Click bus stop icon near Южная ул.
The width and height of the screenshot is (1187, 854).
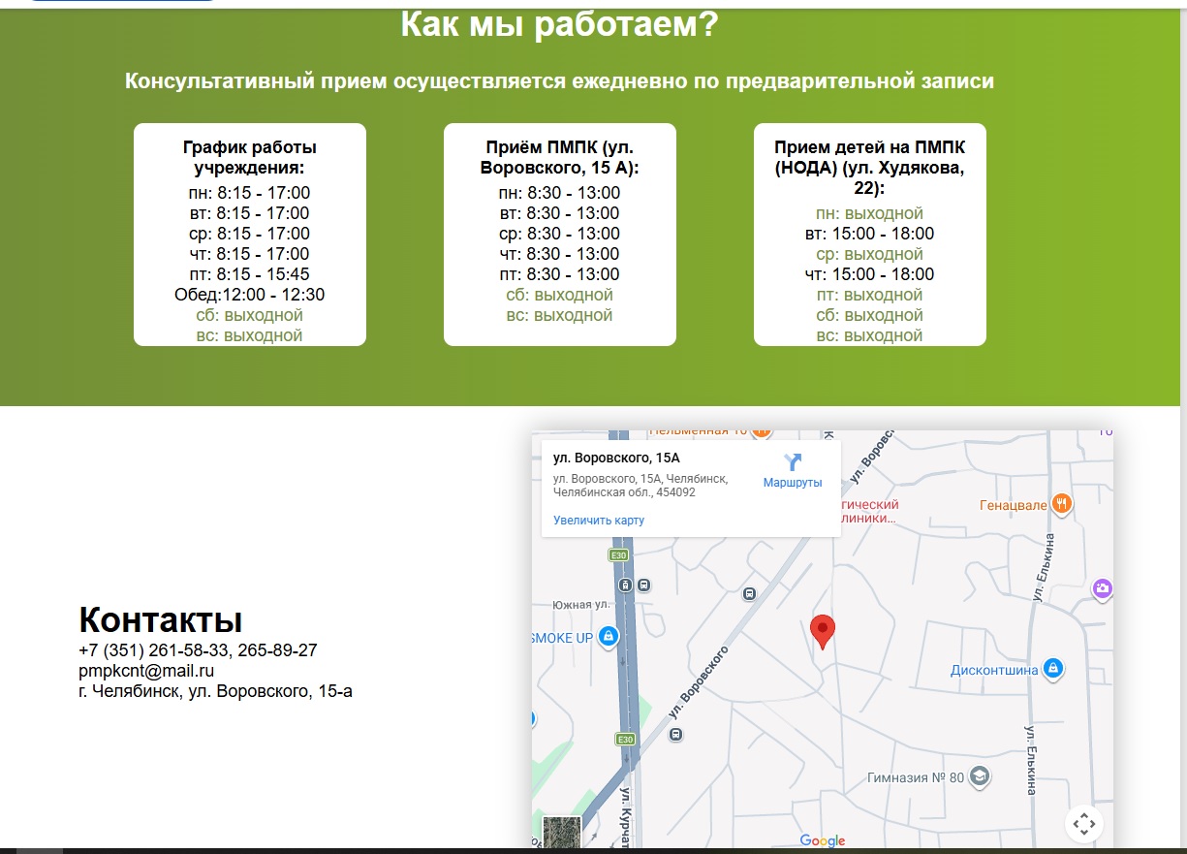tap(645, 585)
